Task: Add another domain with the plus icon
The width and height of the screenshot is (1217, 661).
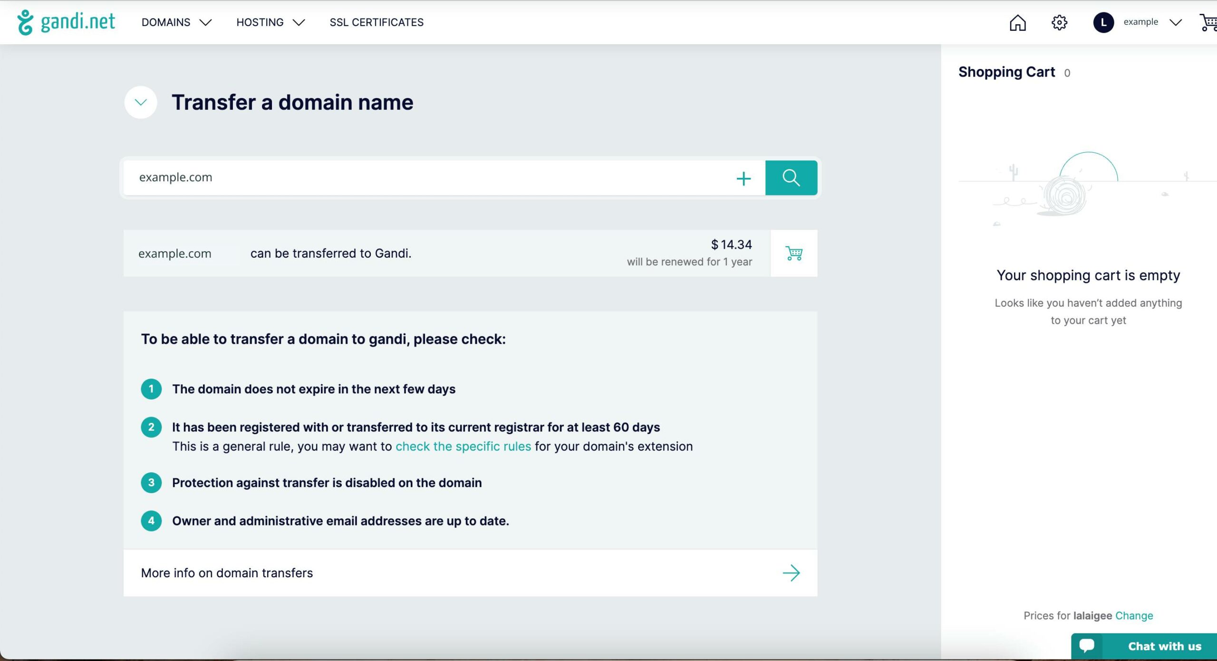Action: pyautogui.click(x=744, y=178)
